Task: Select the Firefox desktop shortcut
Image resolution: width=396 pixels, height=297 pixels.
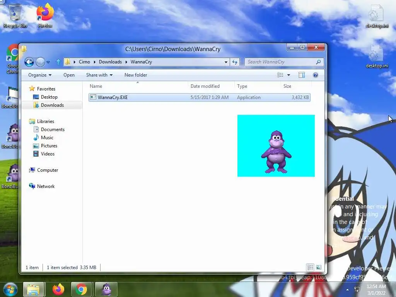Action: [45, 15]
